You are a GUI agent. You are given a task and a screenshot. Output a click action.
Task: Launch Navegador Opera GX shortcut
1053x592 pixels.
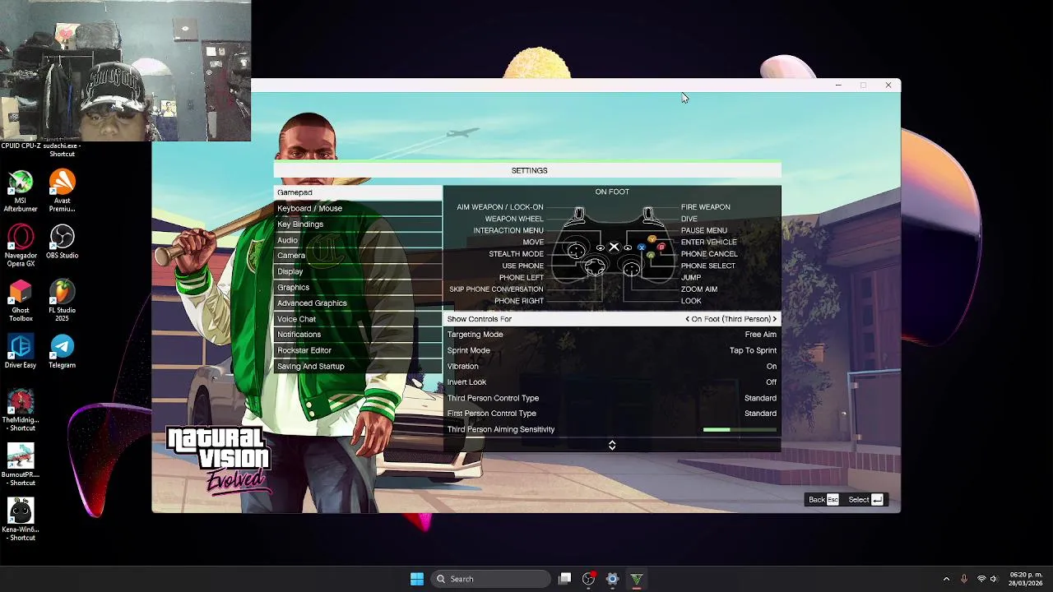click(x=21, y=246)
